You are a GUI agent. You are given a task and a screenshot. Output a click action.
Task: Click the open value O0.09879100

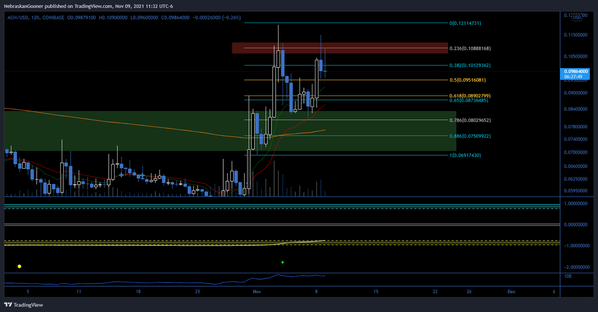(x=81, y=17)
